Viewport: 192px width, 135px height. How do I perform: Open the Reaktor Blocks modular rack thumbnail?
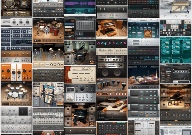[x=175, y=28]
